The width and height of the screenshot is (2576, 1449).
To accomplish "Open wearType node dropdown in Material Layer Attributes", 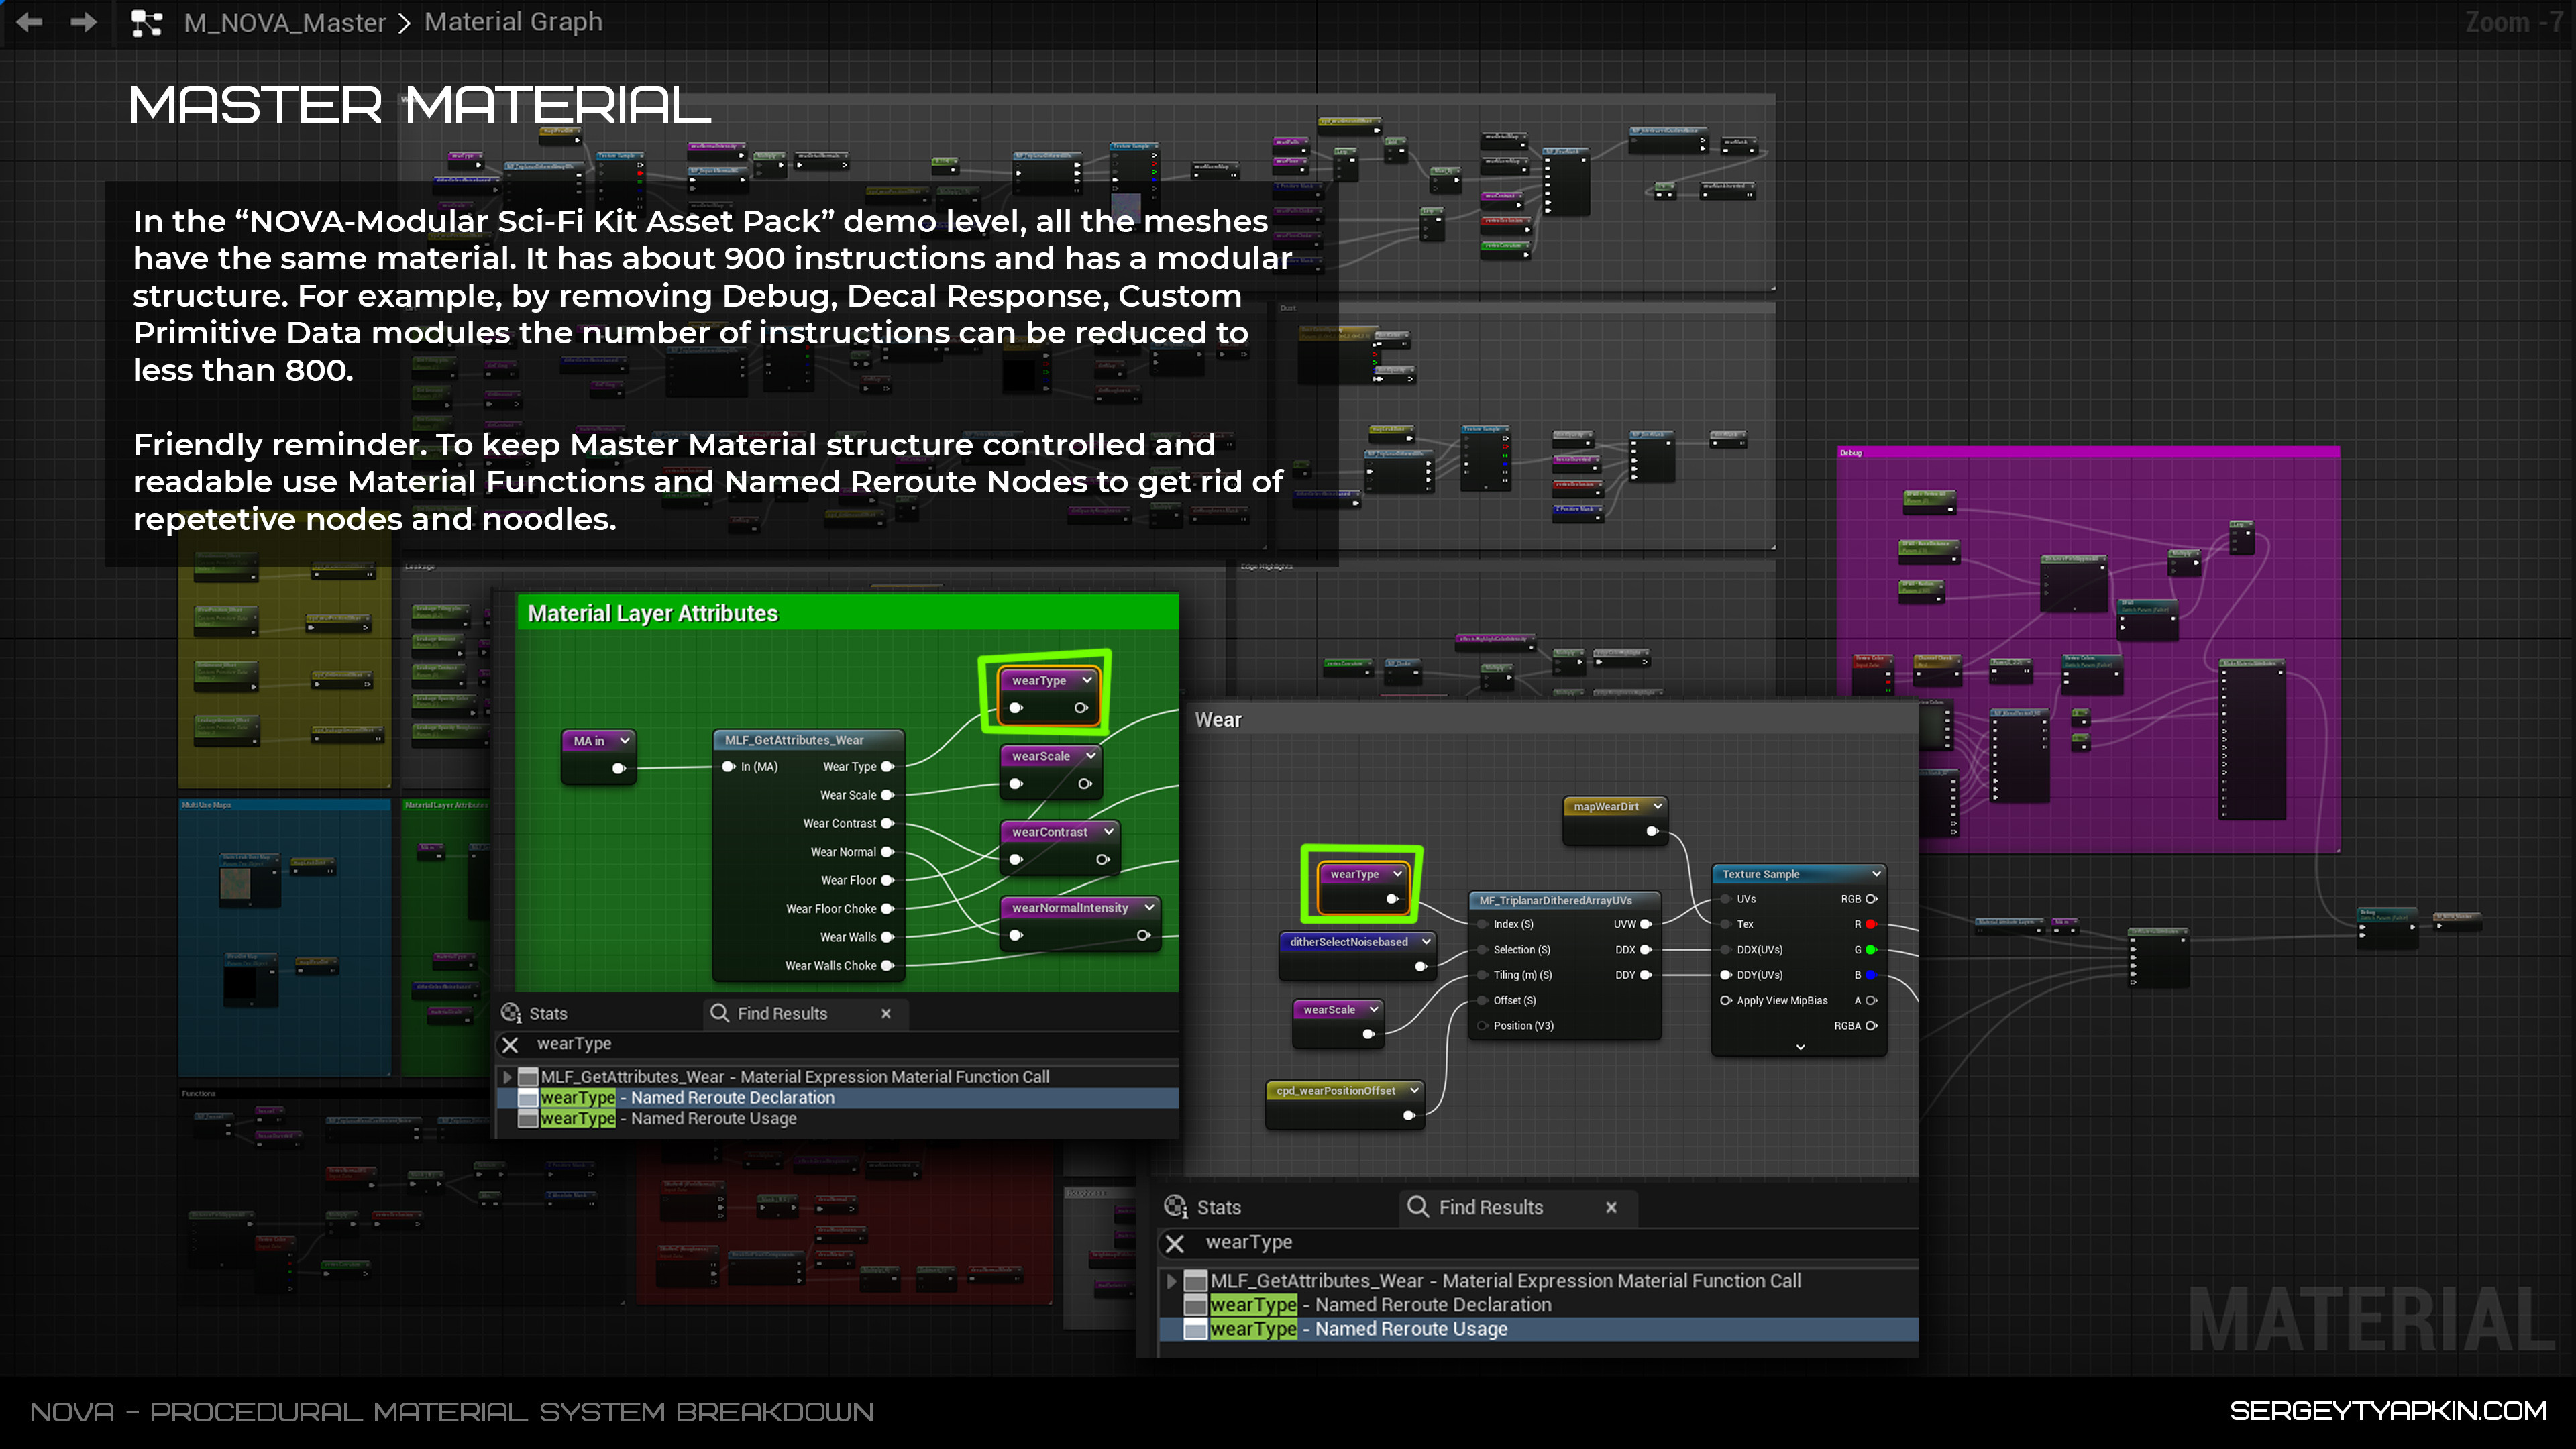I will tap(1086, 680).
